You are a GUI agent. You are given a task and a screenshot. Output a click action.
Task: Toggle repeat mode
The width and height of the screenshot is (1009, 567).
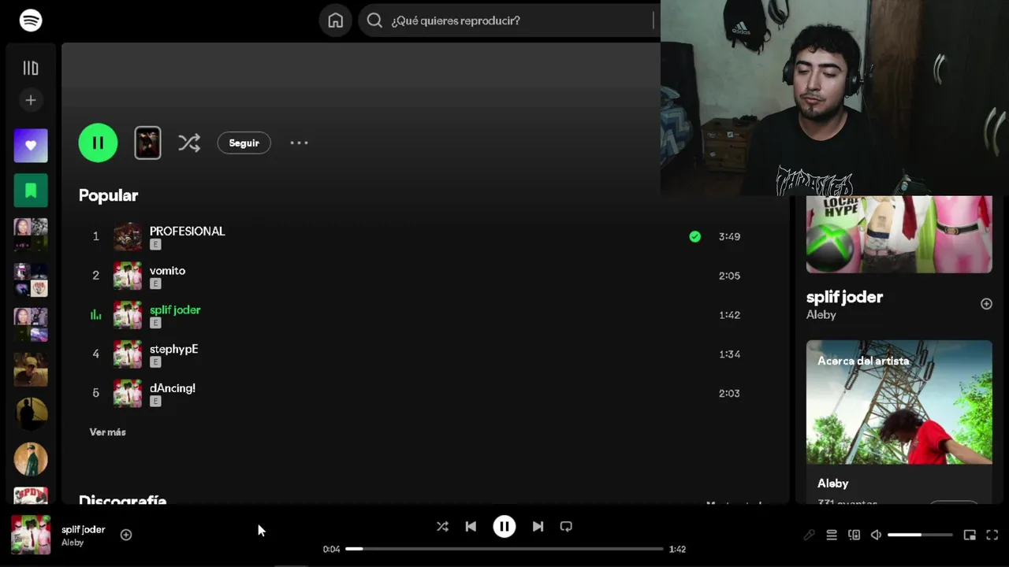[x=566, y=526]
